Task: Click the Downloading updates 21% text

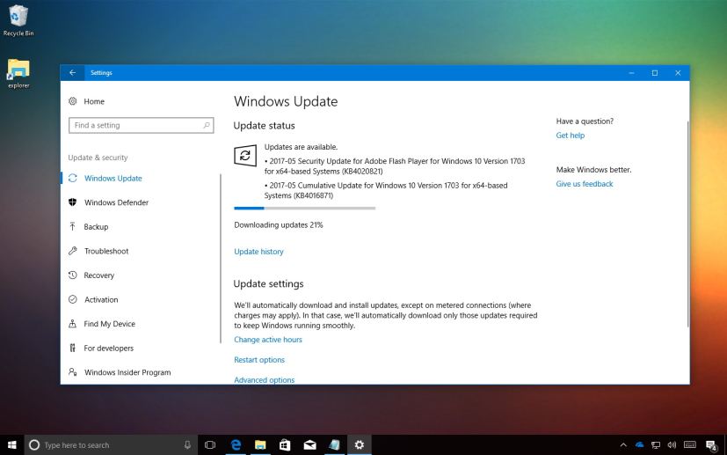Action: click(x=279, y=225)
